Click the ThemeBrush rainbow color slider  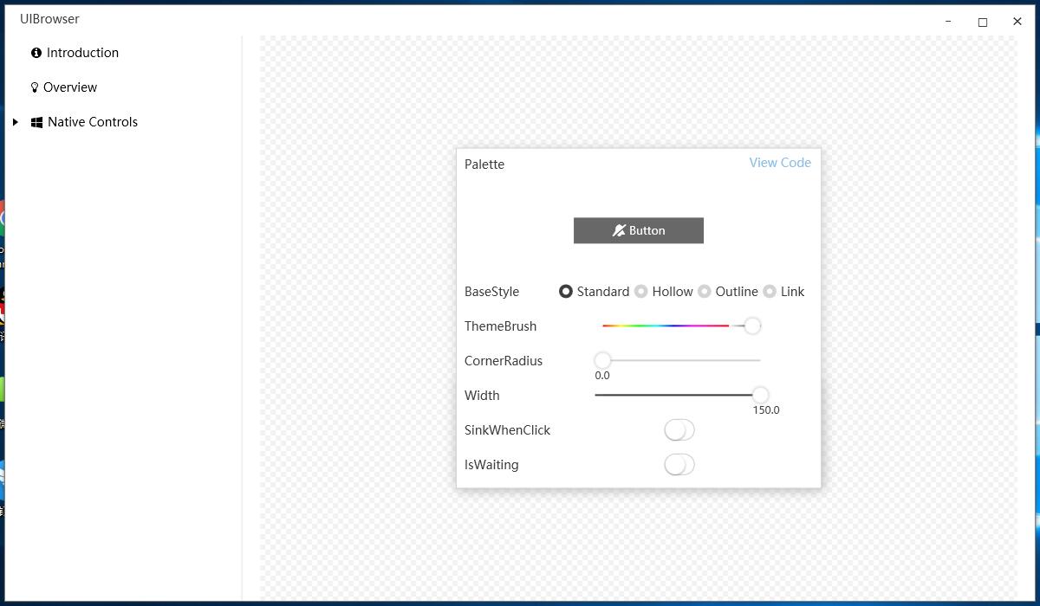681,326
